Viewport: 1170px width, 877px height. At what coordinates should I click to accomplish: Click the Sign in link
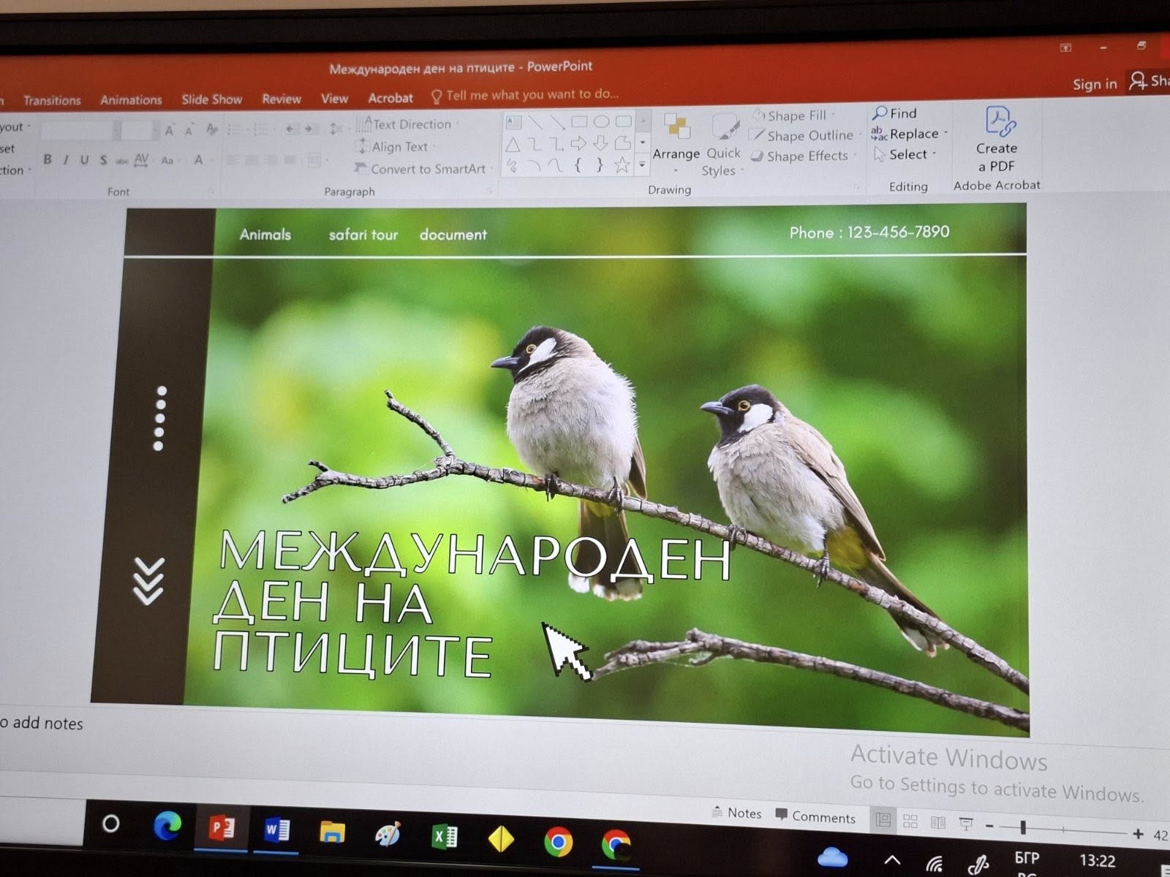(1094, 84)
